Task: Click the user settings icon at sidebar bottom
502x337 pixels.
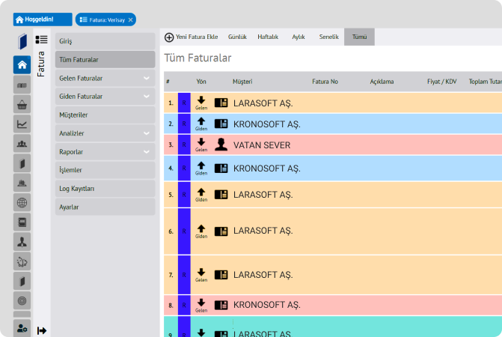Action: [22, 328]
